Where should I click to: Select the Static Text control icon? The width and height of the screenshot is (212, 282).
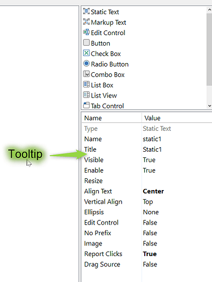tap(86, 11)
